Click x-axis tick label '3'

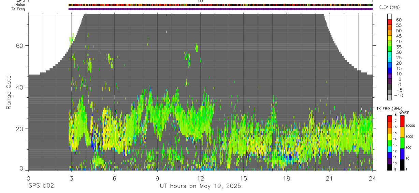(71, 178)
